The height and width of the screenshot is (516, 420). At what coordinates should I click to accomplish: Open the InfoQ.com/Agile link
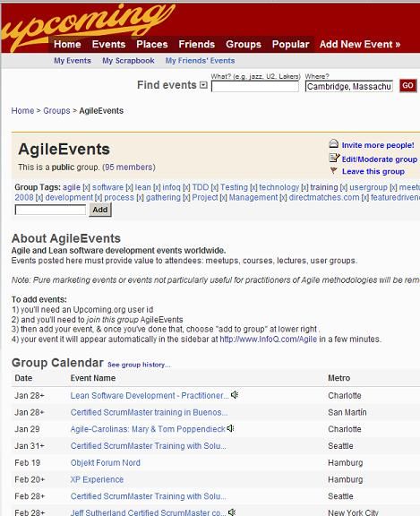[269, 339]
